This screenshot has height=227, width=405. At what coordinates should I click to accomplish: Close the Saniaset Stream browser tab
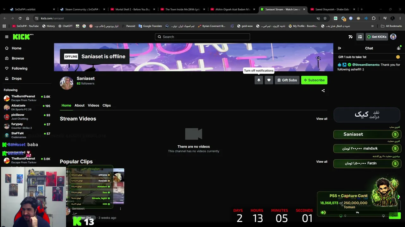304,9
